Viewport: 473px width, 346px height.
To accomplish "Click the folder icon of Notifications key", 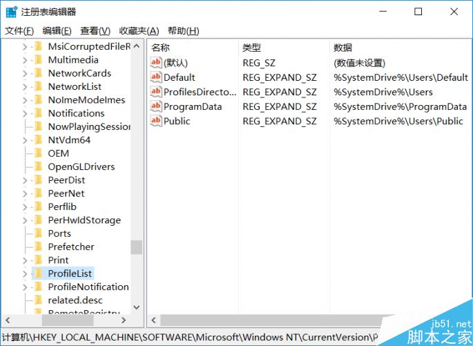I will click(x=39, y=113).
